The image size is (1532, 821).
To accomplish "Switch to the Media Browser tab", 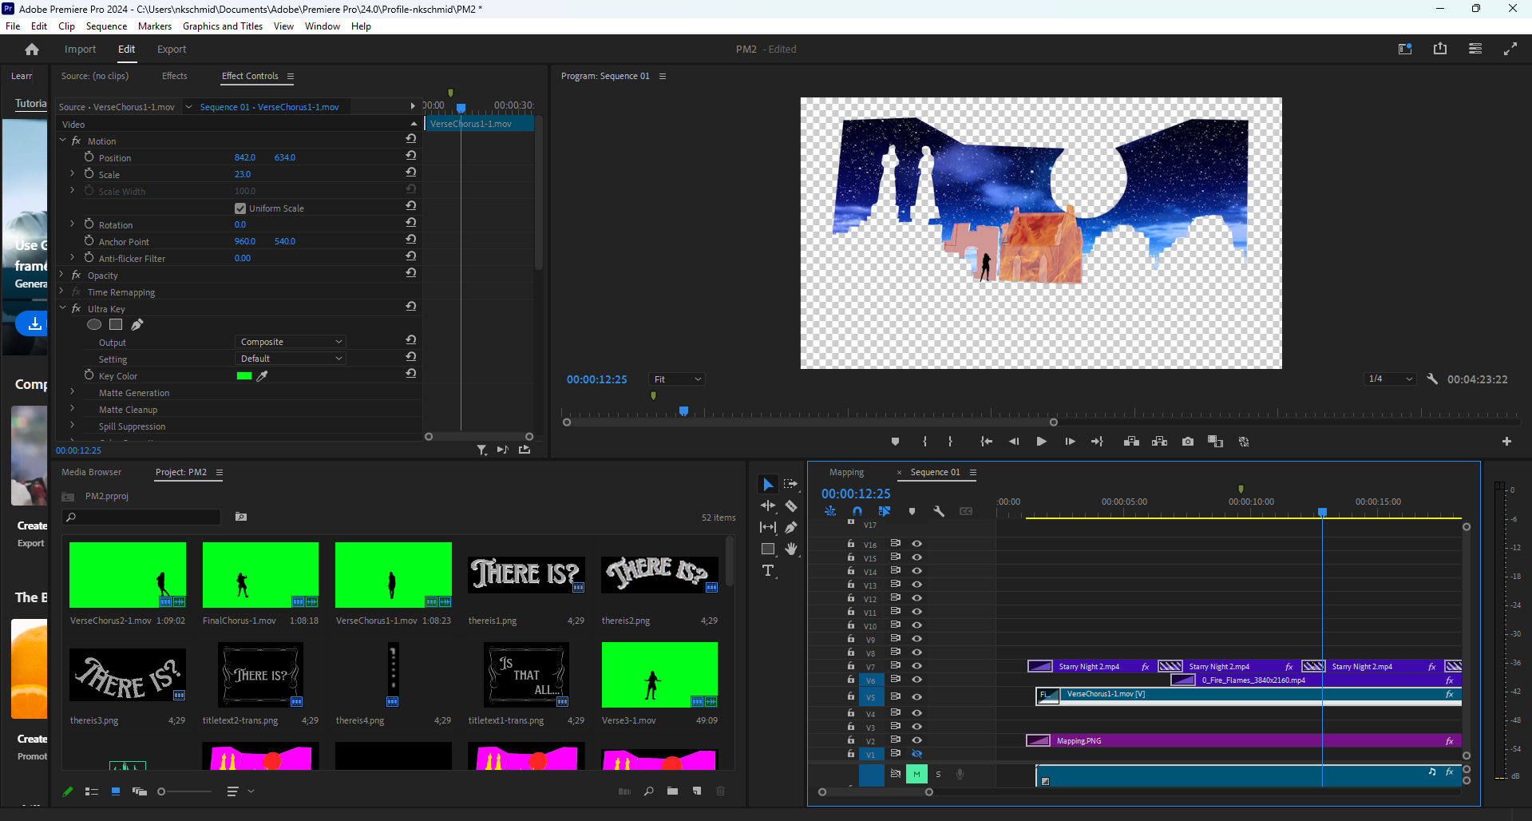I will (x=91, y=472).
